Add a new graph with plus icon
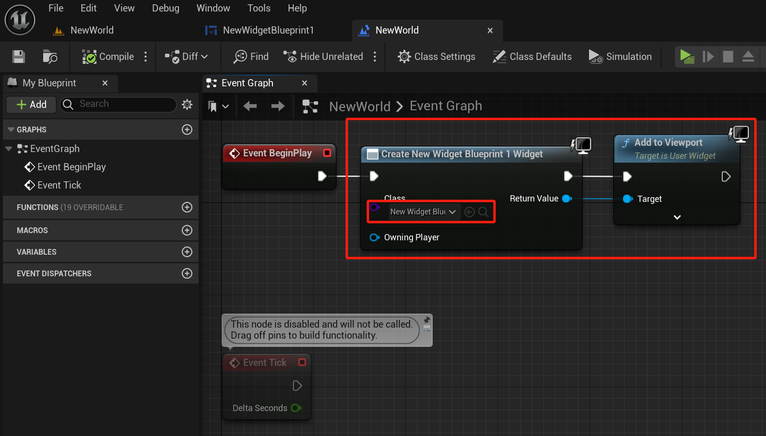The width and height of the screenshot is (766, 436). 187,130
